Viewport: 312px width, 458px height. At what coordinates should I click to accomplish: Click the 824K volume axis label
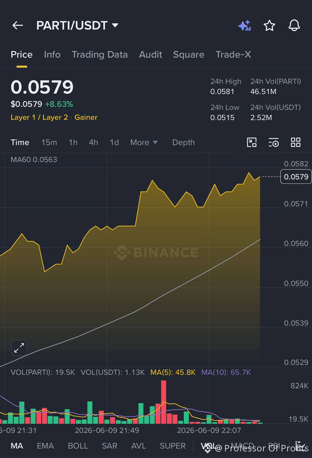pos(299,386)
